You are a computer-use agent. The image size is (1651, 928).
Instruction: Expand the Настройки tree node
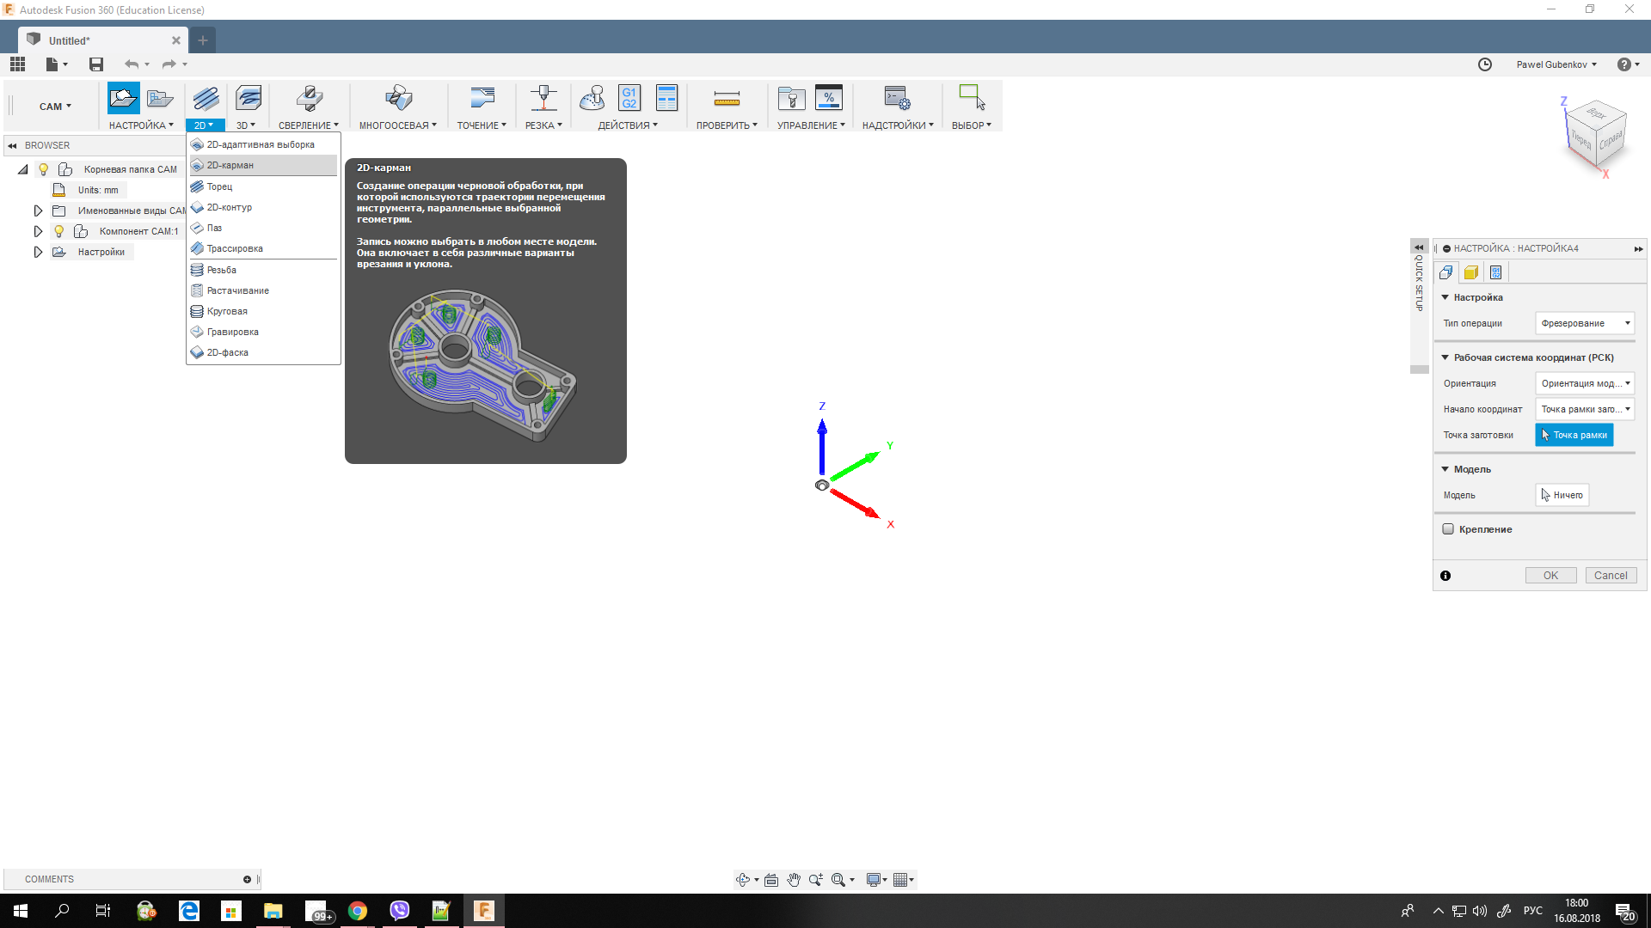38,252
